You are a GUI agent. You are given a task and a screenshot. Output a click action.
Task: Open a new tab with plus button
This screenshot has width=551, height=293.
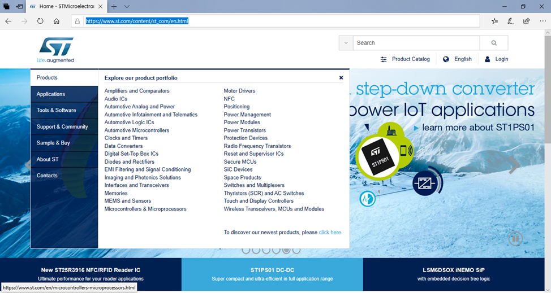(x=114, y=6)
